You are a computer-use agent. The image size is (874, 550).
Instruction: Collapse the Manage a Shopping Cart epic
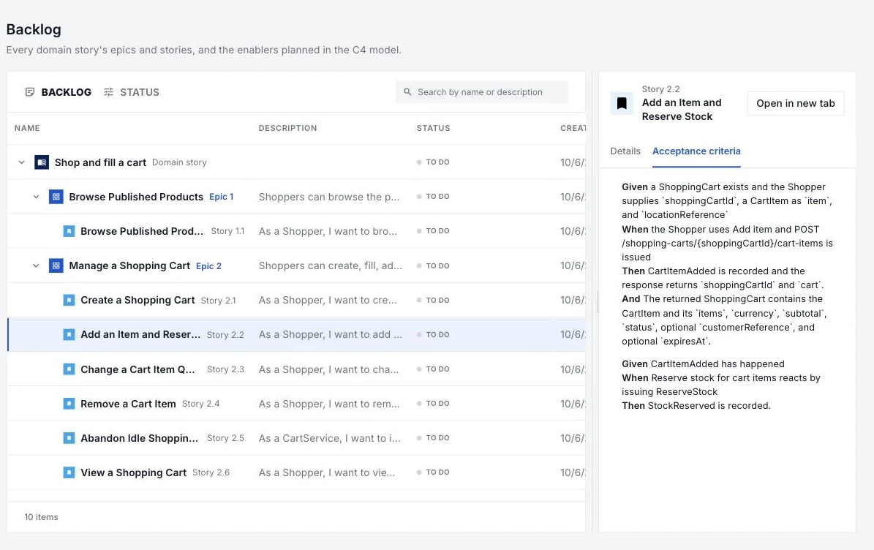(x=37, y=265)
